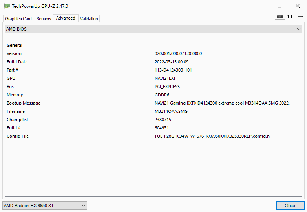The height and width of the screenshot is (212, 307).
Task: Click the changelist value 2388715
Action: 163,120
